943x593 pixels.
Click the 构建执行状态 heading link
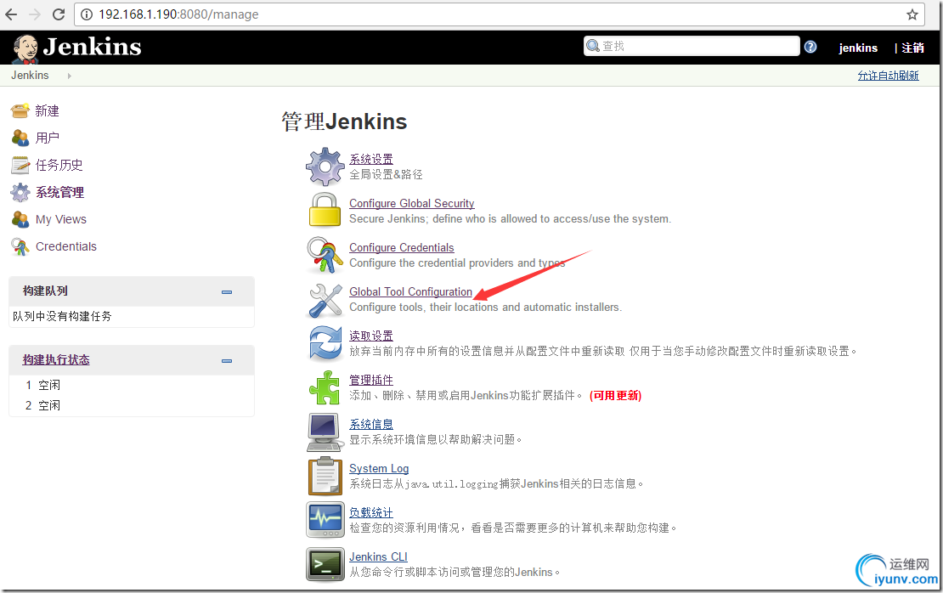click(x=56, y=359)
